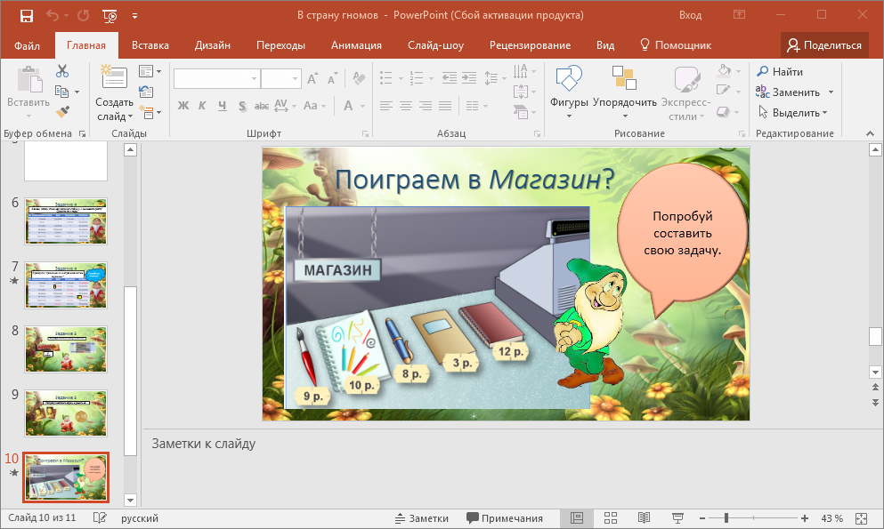Start slide show from beginning in the quick access toolbar
Viewport: 884px width, 529px height.
109,16
